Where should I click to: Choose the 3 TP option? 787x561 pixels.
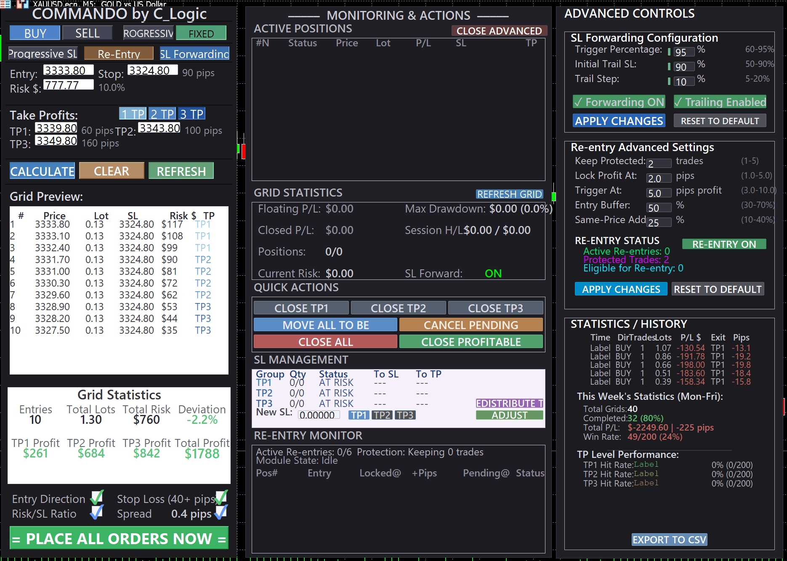pyautogui.click(x=191, y=114)
